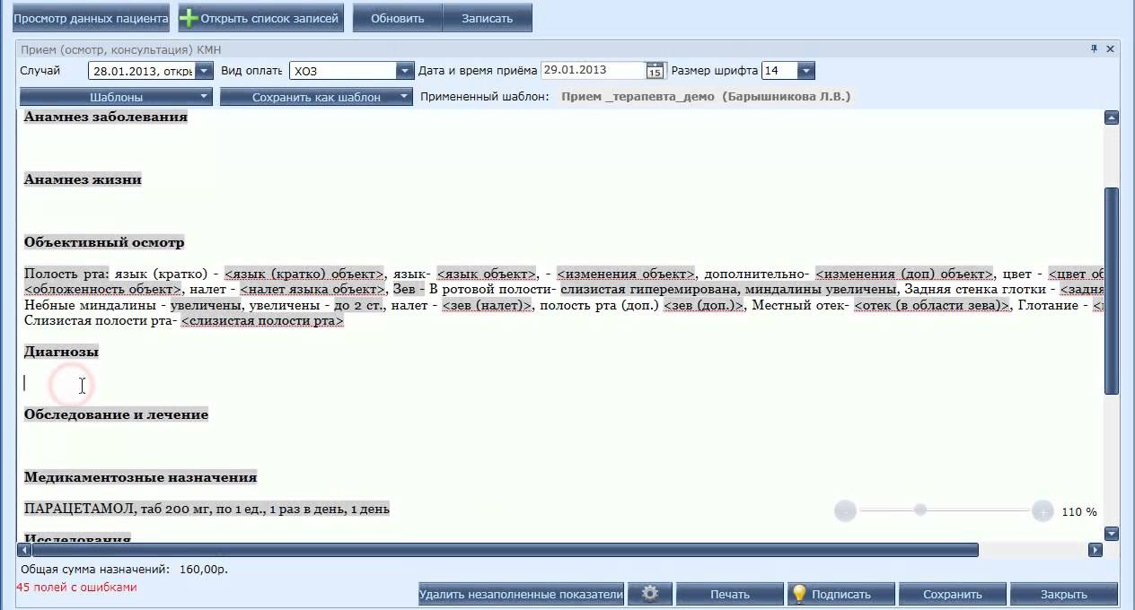Click vertical scrollbar down arrow
The width and height of the screenshot is (1135, 610).
pyautogui.click(x=1112, y=534)
